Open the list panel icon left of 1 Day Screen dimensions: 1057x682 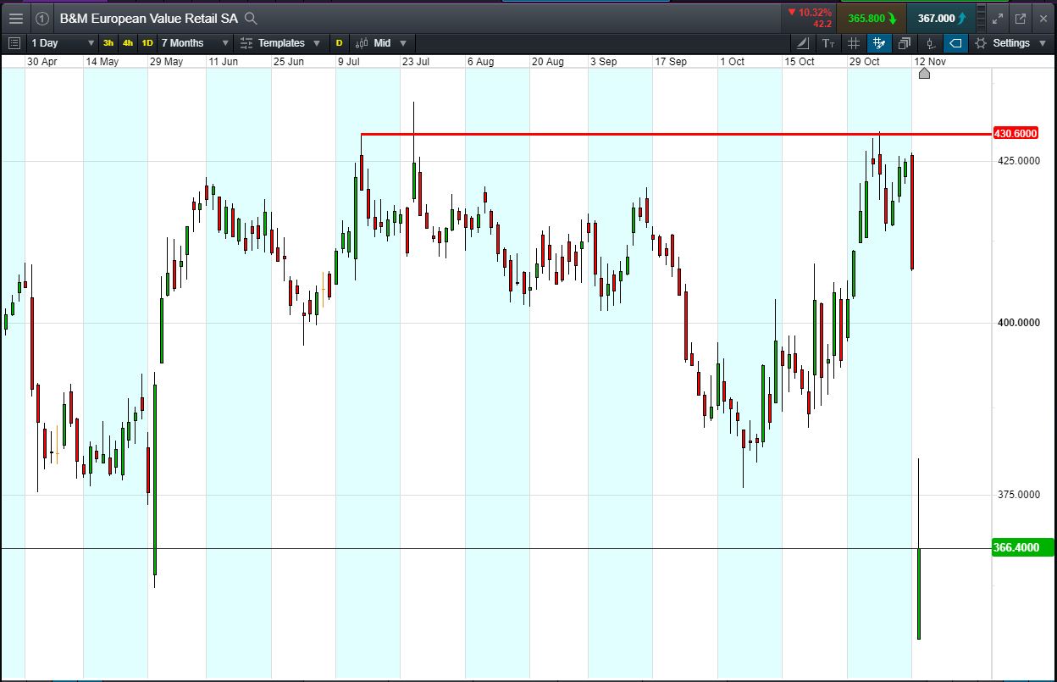(14, 42)
